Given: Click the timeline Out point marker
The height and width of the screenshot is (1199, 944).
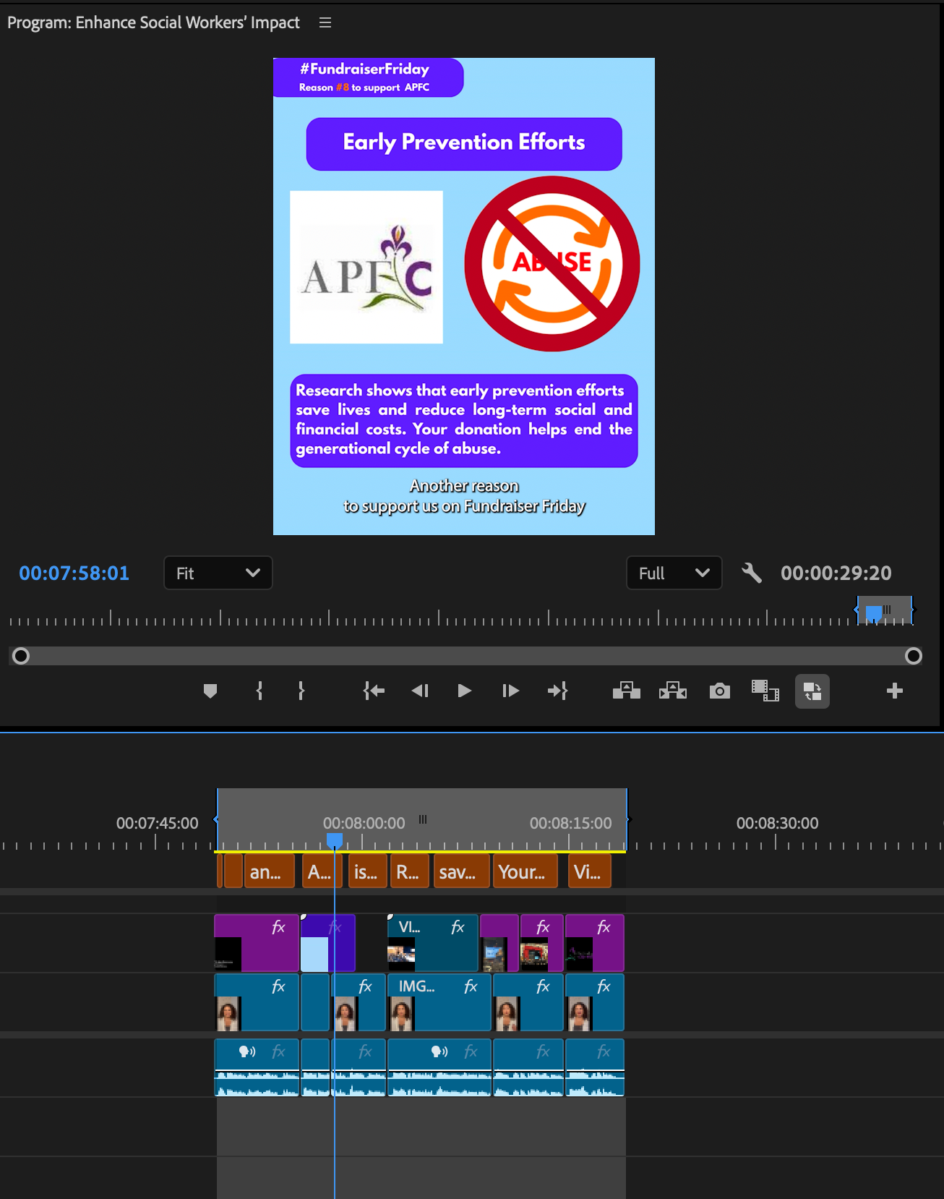Looking at the screenshot, I should click(x=627, y=819).
